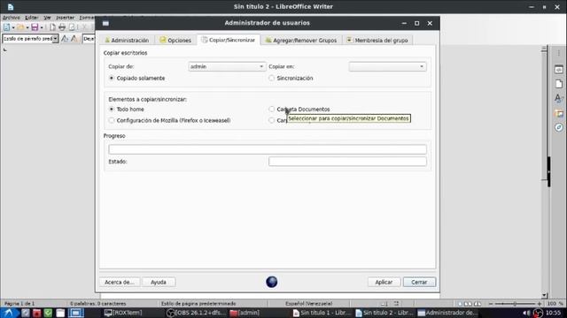The image size is (567, 318).
Task: Open the Copiar de dropdown showing admin
Action: coord(227,66)
